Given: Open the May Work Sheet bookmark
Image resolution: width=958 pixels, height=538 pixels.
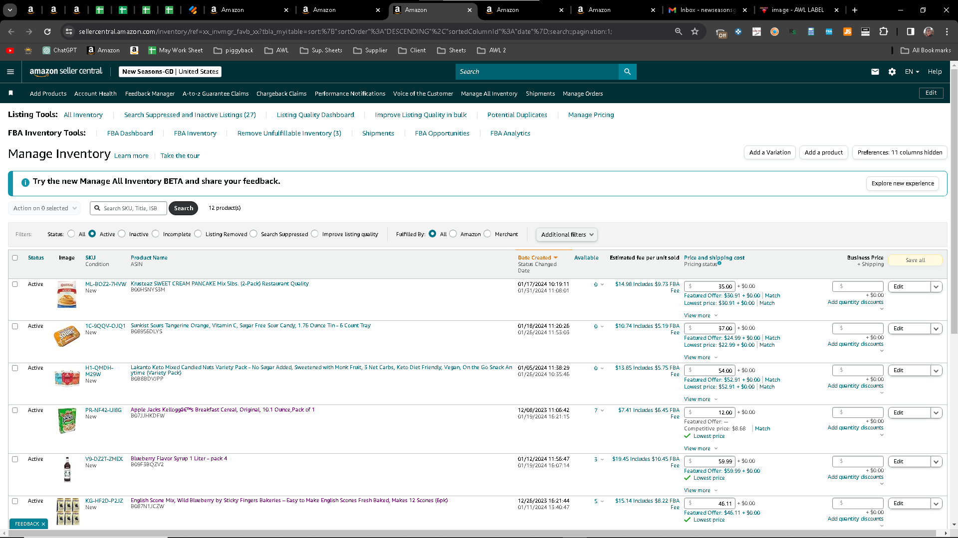Looking at the screenshot, I should (x=176, y=50).
